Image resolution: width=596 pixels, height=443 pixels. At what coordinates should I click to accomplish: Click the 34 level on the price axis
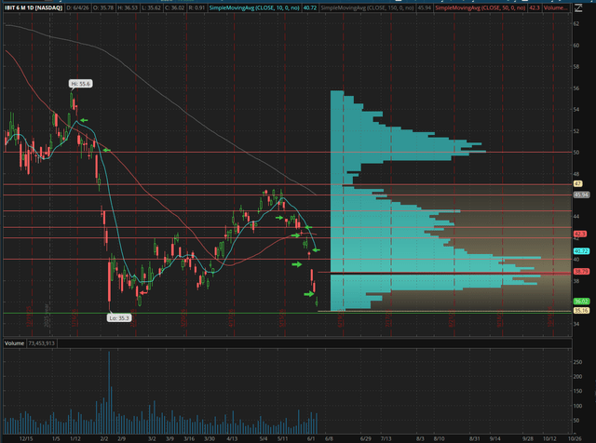click(576, 324)
